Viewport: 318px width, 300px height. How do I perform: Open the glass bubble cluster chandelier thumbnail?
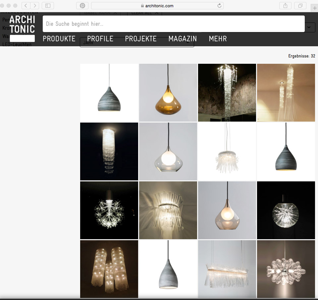coord(286,269)
